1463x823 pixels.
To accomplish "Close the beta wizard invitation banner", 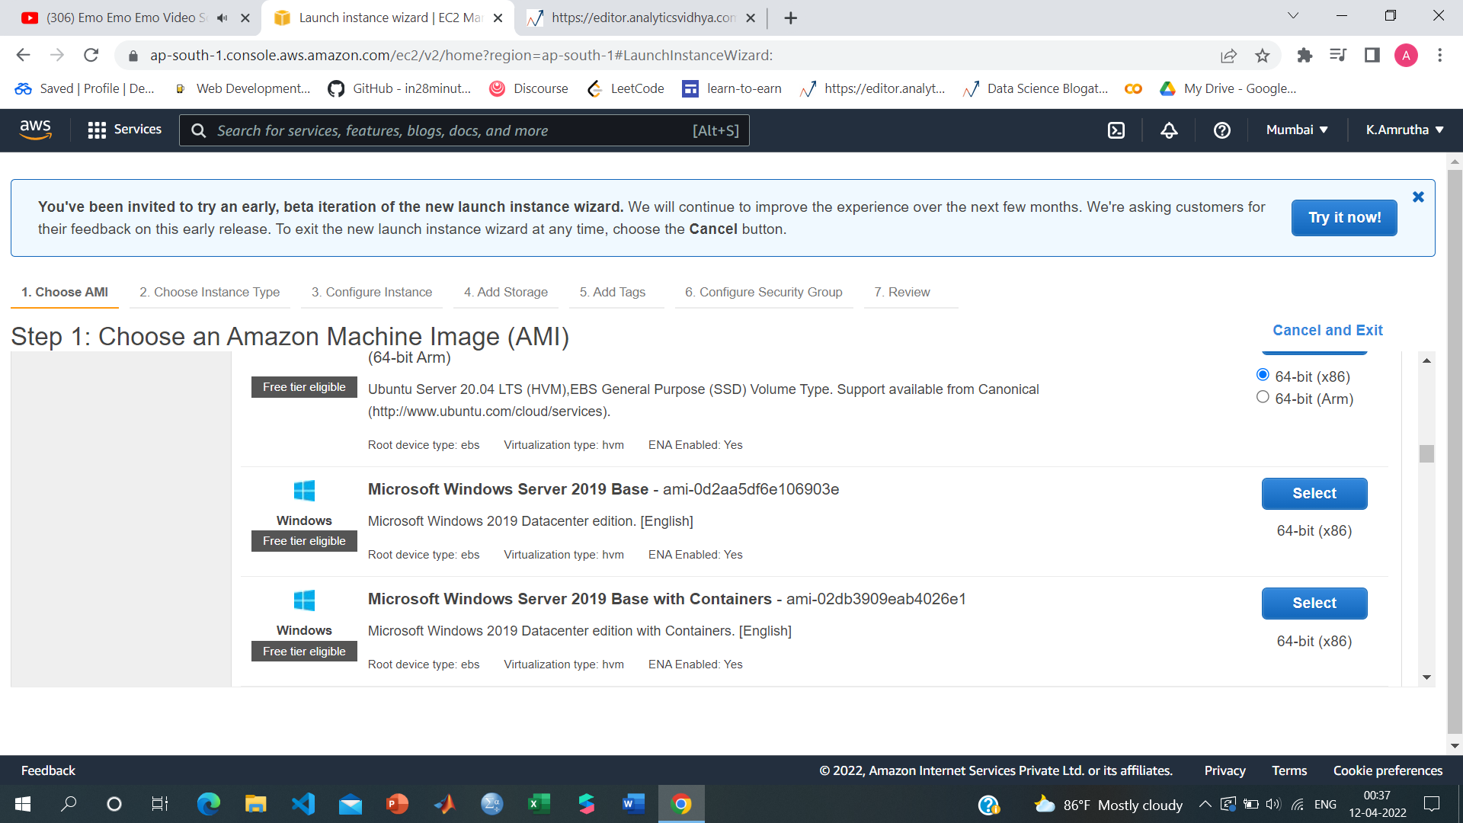I will tap(1418, 197).
